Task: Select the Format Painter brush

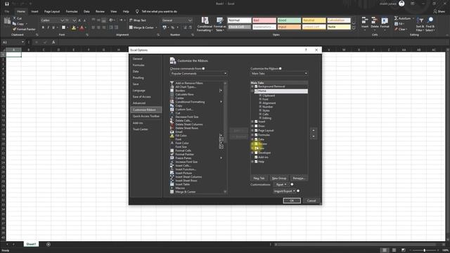Action: pos(15,29)
